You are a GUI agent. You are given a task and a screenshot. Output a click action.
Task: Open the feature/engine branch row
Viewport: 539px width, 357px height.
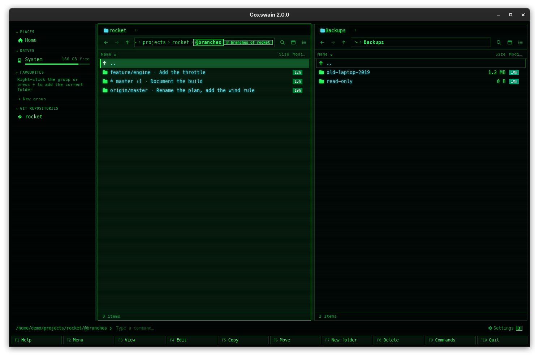click(204, 73)
